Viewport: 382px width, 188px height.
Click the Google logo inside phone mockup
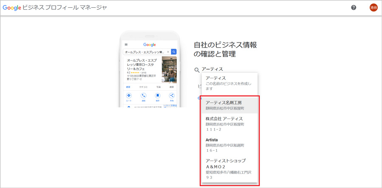pos(150,45)
